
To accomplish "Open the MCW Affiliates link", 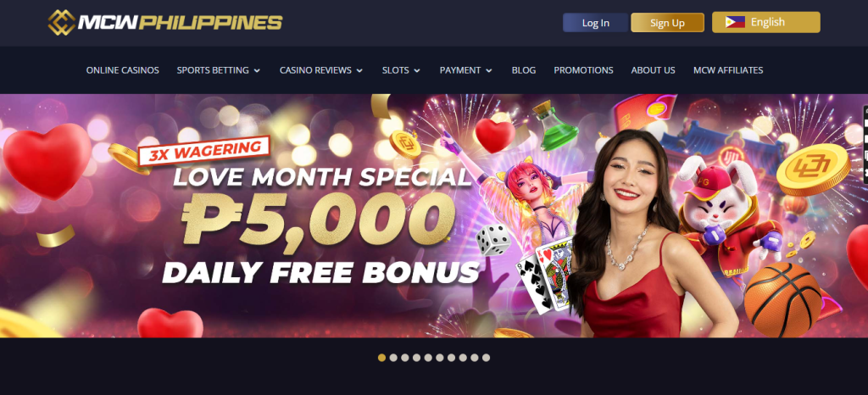I will (x=728, y=70).
